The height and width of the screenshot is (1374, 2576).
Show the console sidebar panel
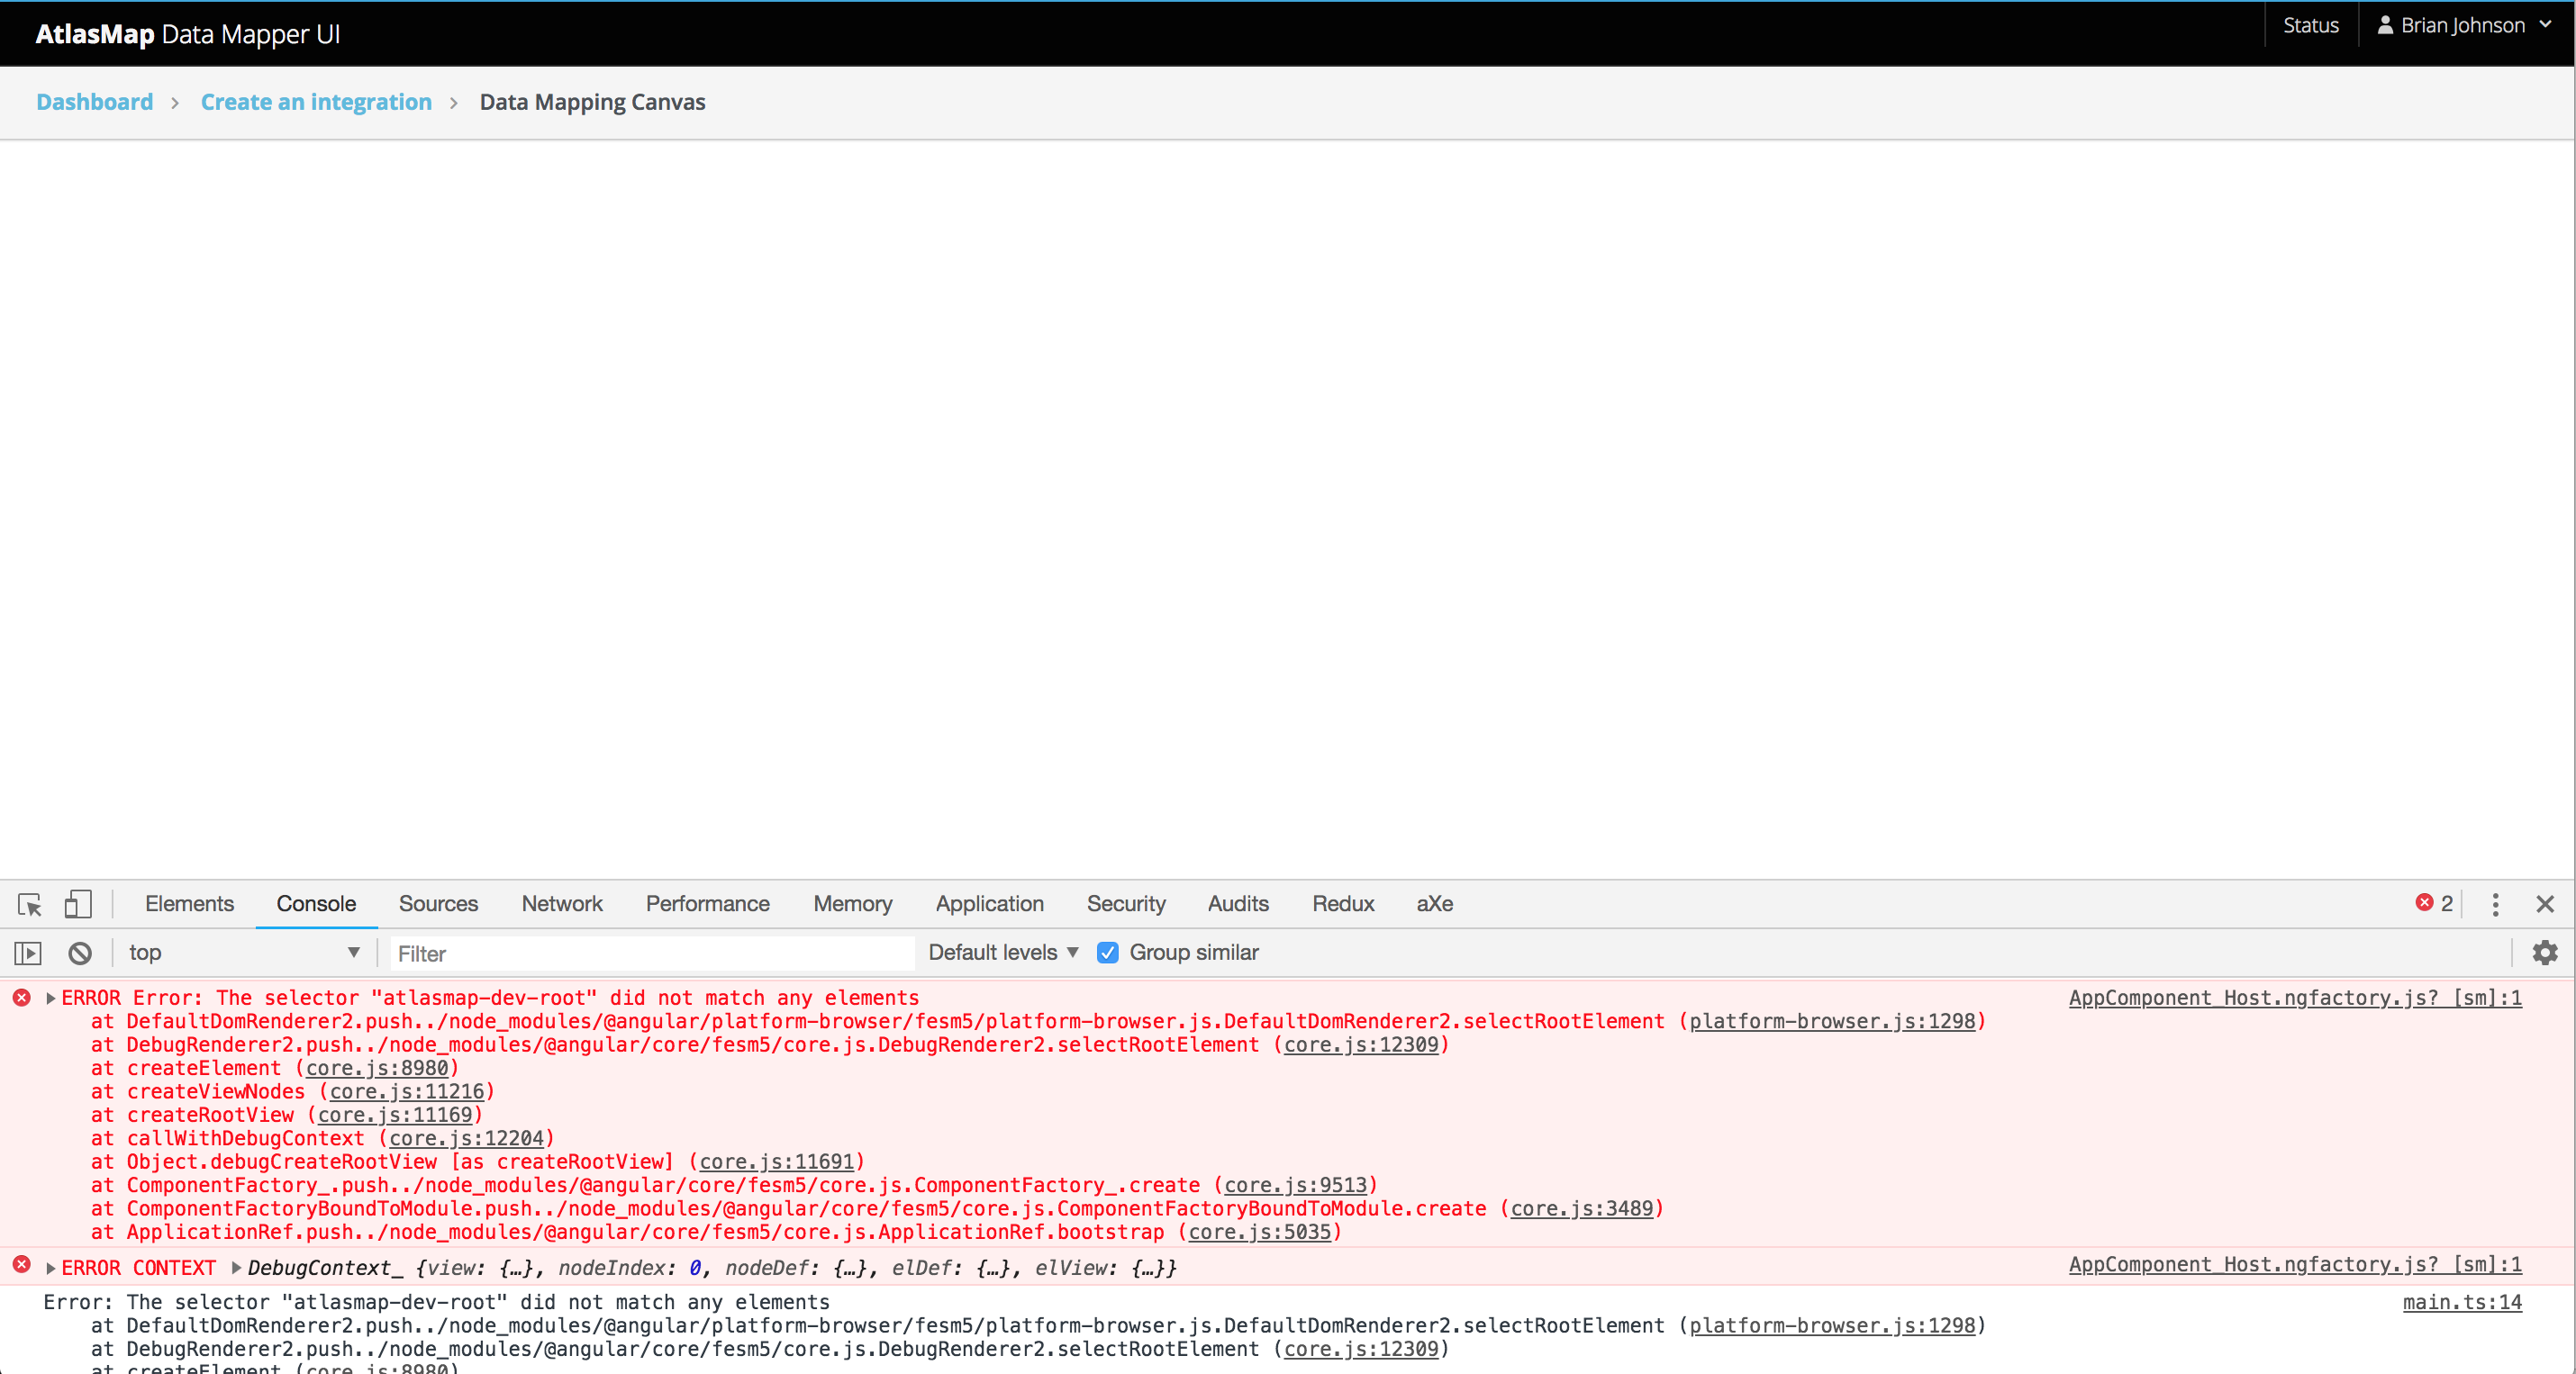pyautogui.click(x=28, y=953)
